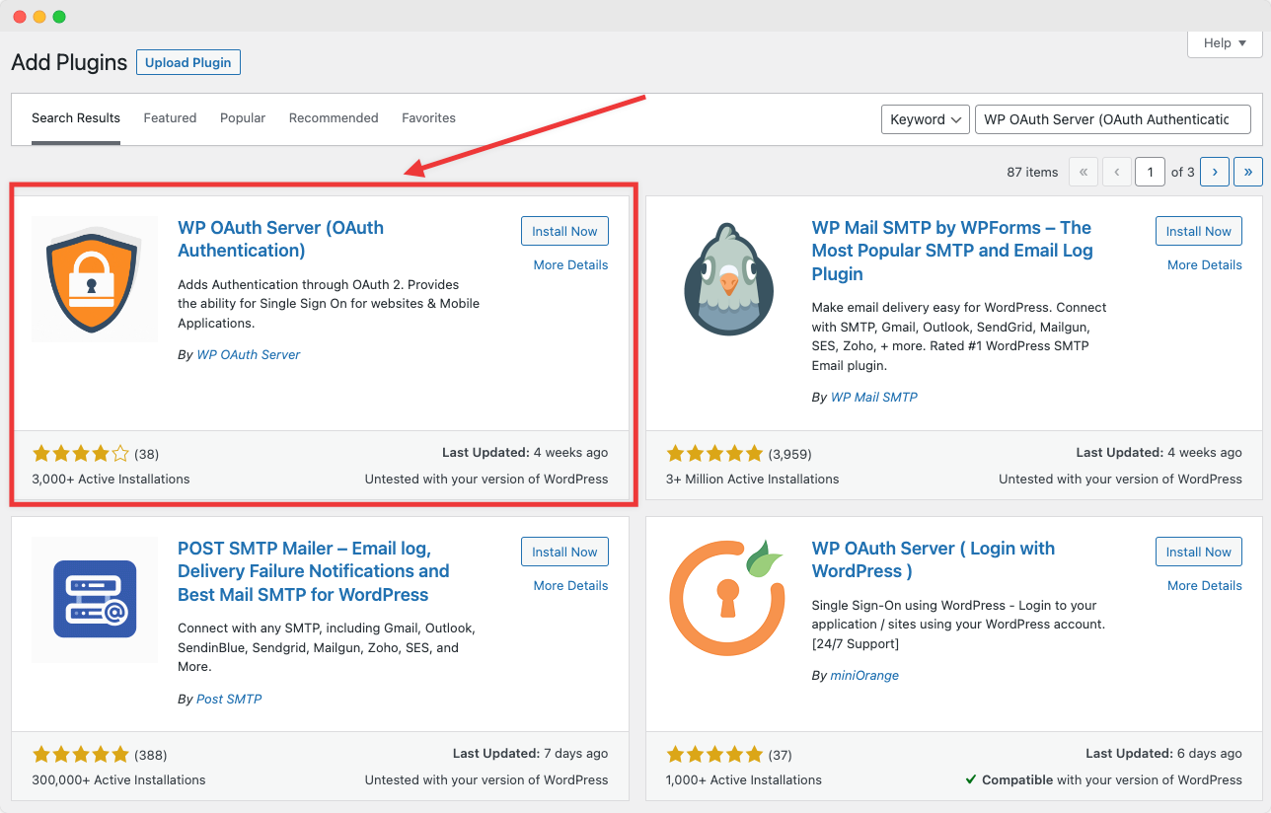
Task: Click the "1,000+ Active Installations" text
Action: (x=744, y=779)
